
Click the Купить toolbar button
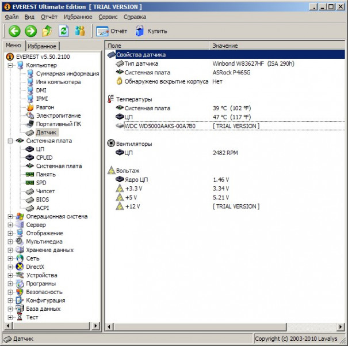click(x=151, y=31)
